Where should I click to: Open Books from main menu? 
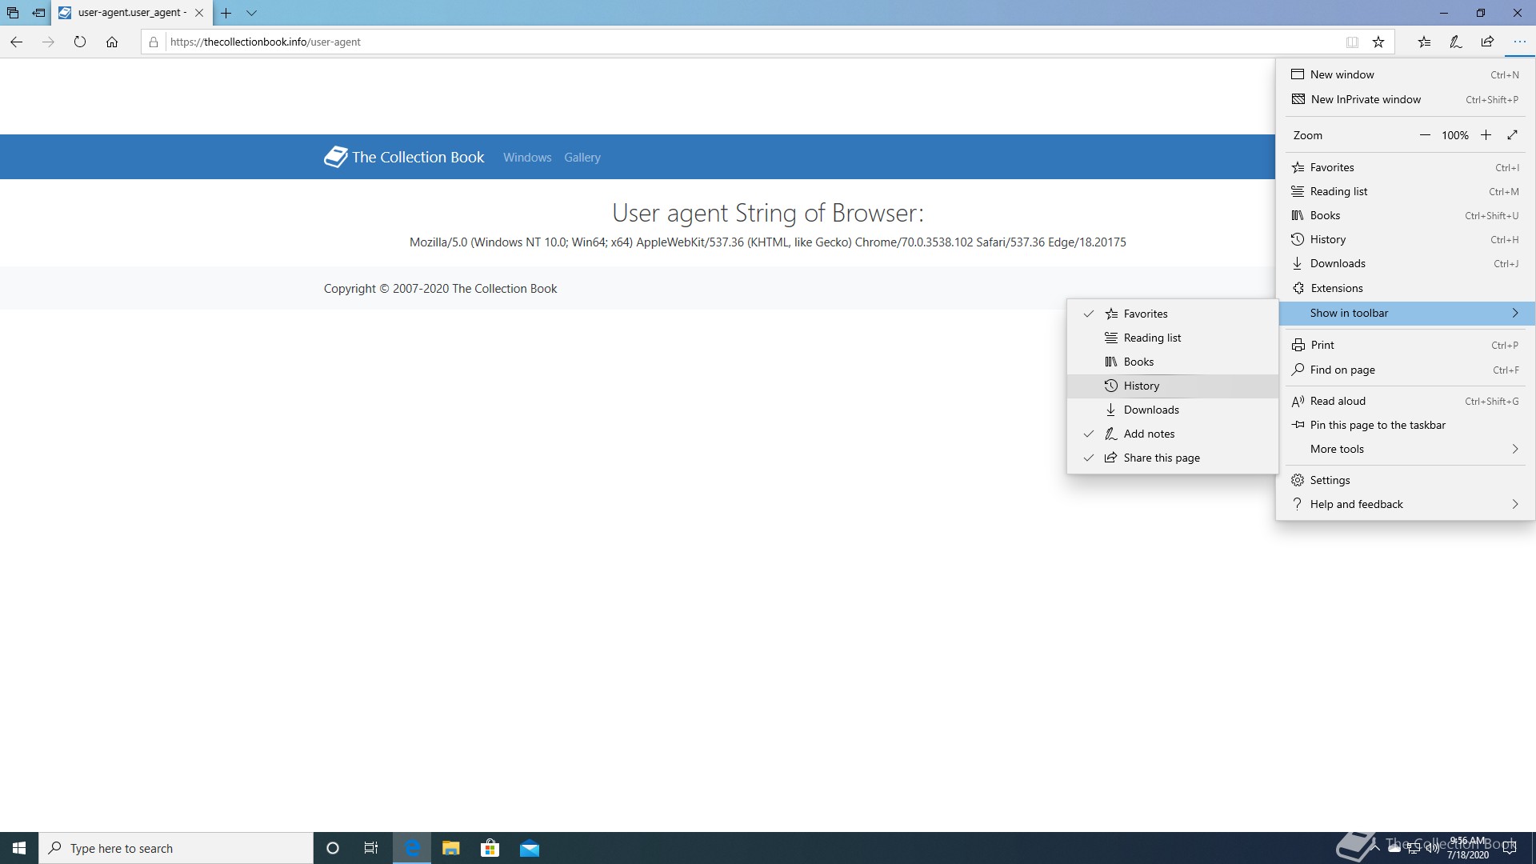point(1406,215)
